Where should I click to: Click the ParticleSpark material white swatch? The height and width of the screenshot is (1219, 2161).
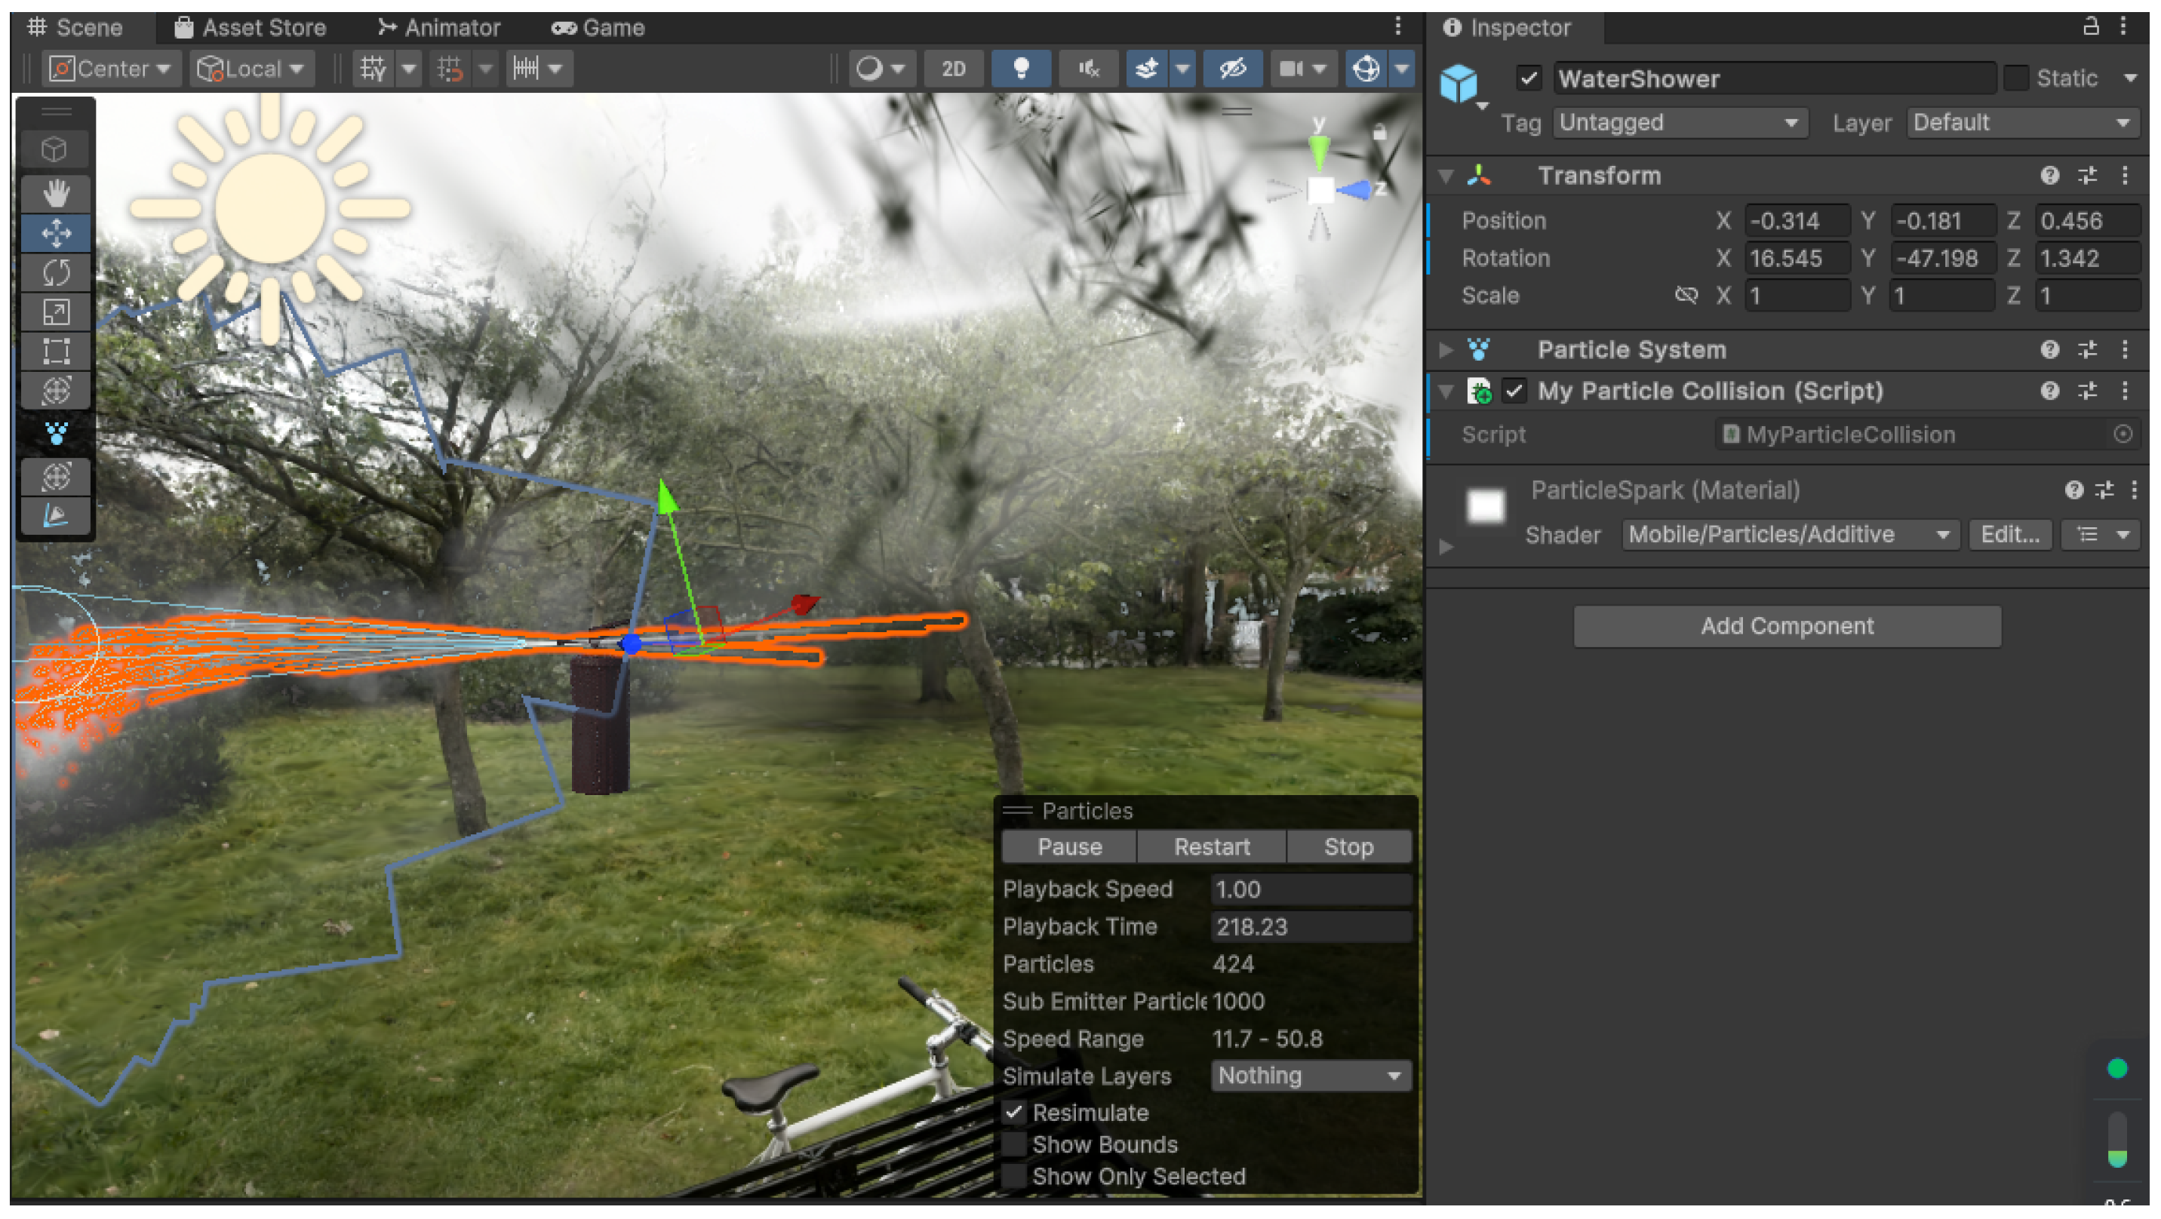1485,507
